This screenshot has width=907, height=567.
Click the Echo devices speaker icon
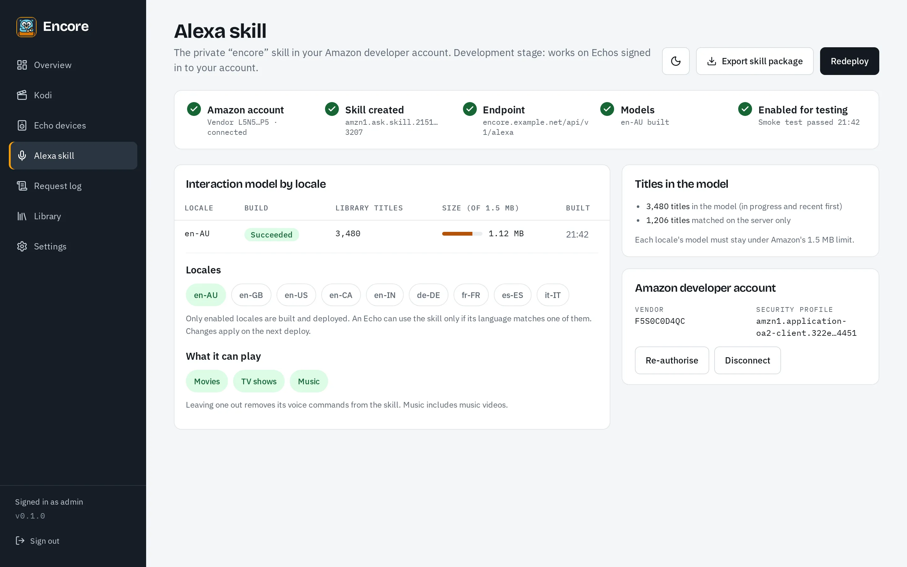[x=22, y=125]
